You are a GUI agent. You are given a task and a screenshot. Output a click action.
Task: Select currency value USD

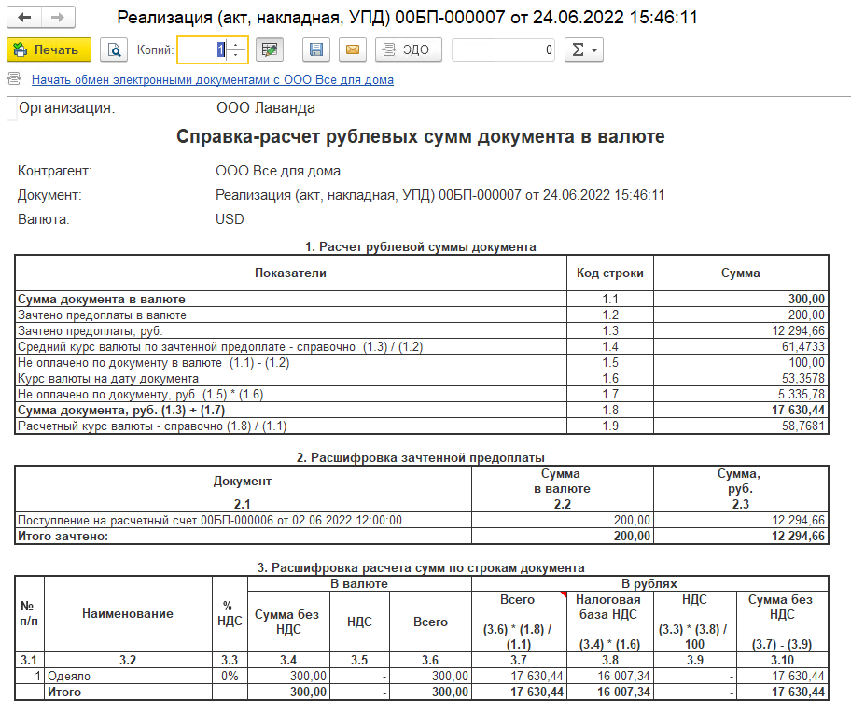point(230,219)
